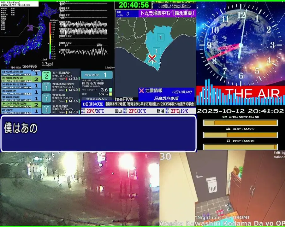Click intensity cell 2 in the left 石川県西方沖 M3.6 row
Viewport: 285px width, 227px height.
pyautogui.click(x=36, y=79)
